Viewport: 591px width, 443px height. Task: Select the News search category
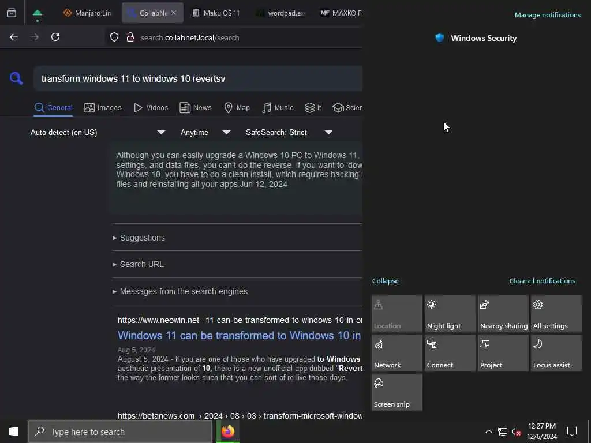196,108
